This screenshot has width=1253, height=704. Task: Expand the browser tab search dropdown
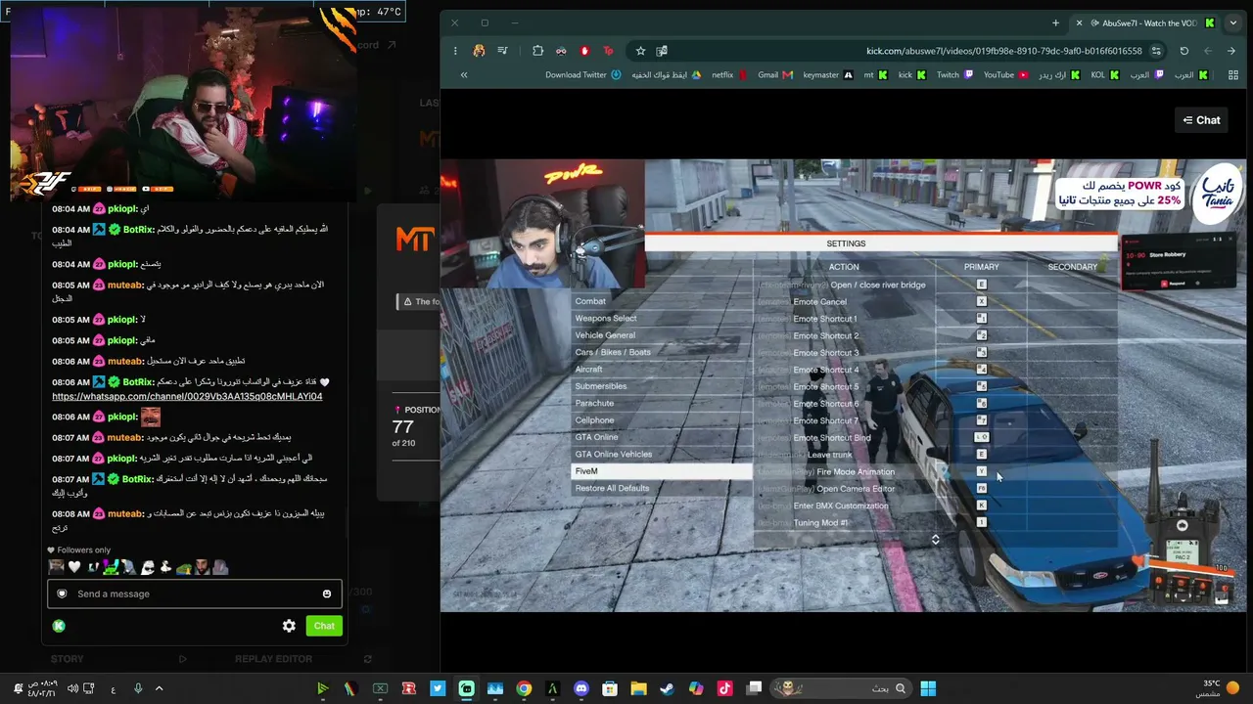(x=1233, y=22)
